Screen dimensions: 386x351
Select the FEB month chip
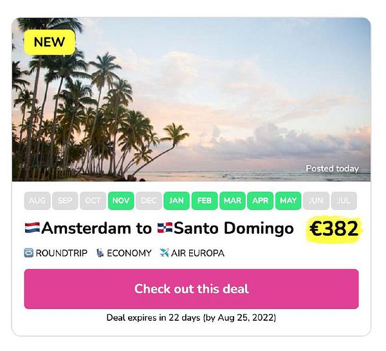click(205, 201)
